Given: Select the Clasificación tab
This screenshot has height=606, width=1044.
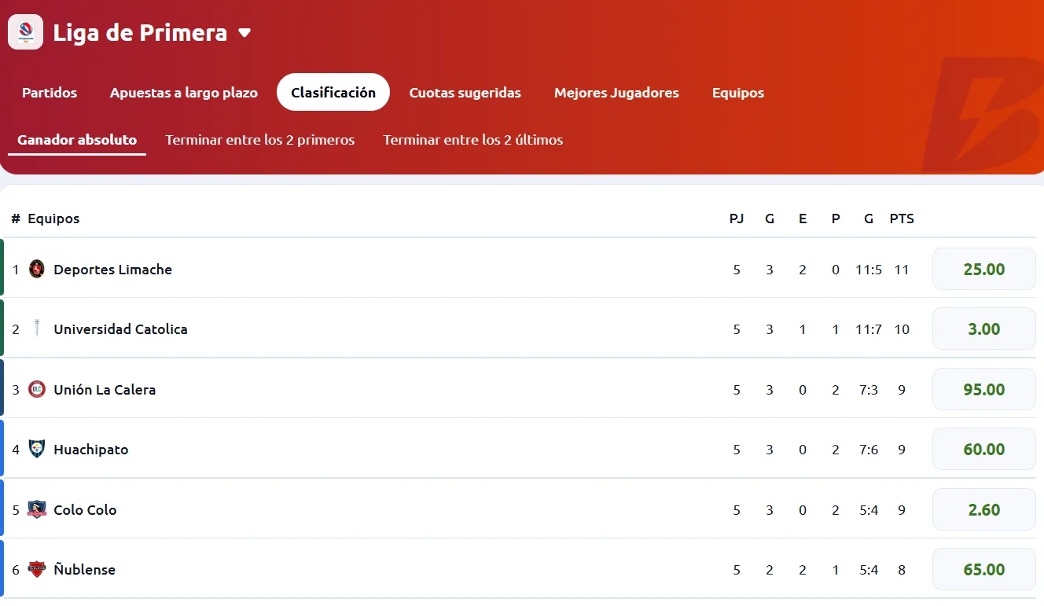Looking at the screenshot, I should pos(333,93).
